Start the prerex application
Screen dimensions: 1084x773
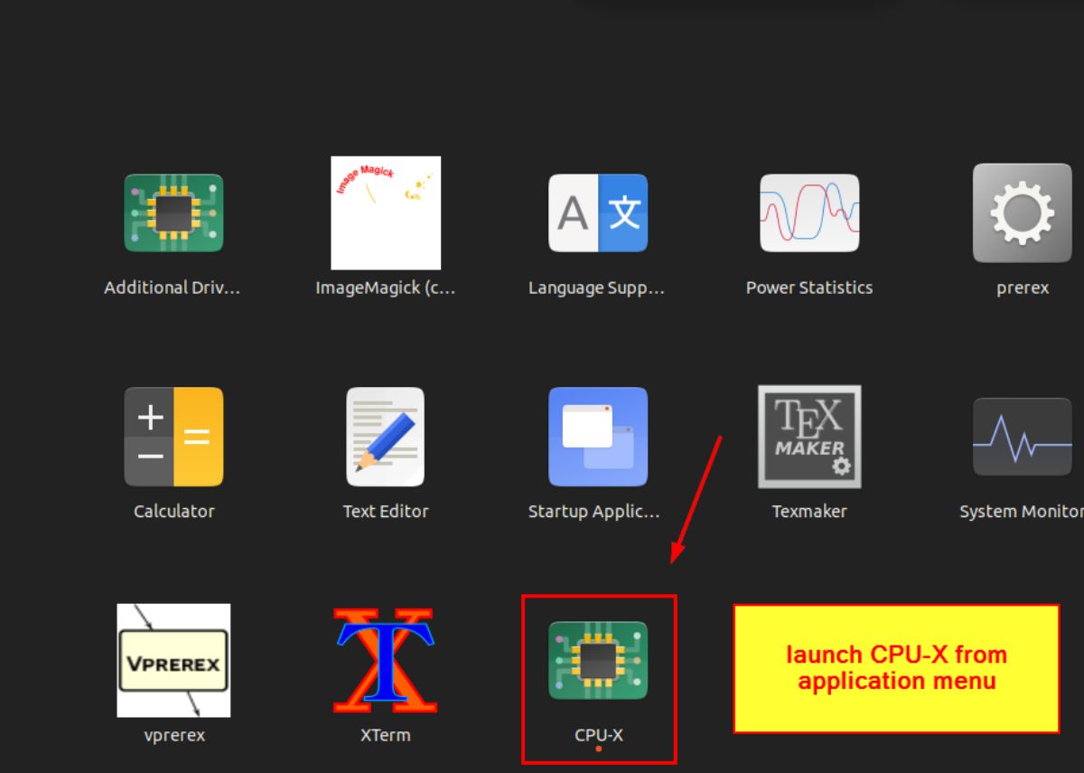1022,212
